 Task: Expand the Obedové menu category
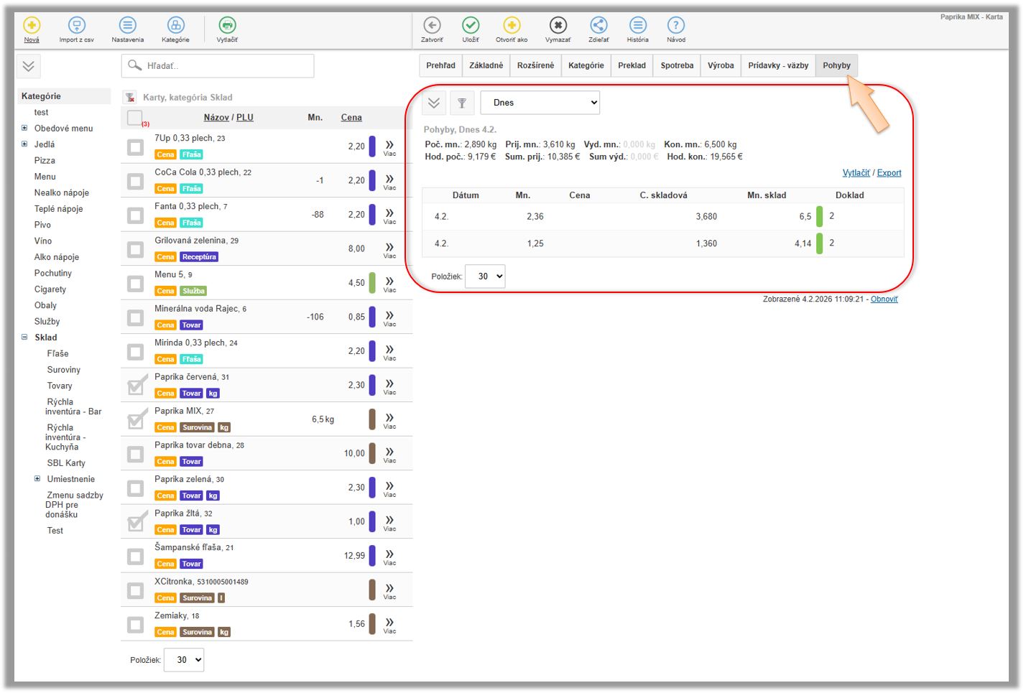(24, 129)
